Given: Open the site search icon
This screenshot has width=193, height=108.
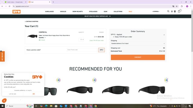Looking at the screenshot, I should point(168,11).
